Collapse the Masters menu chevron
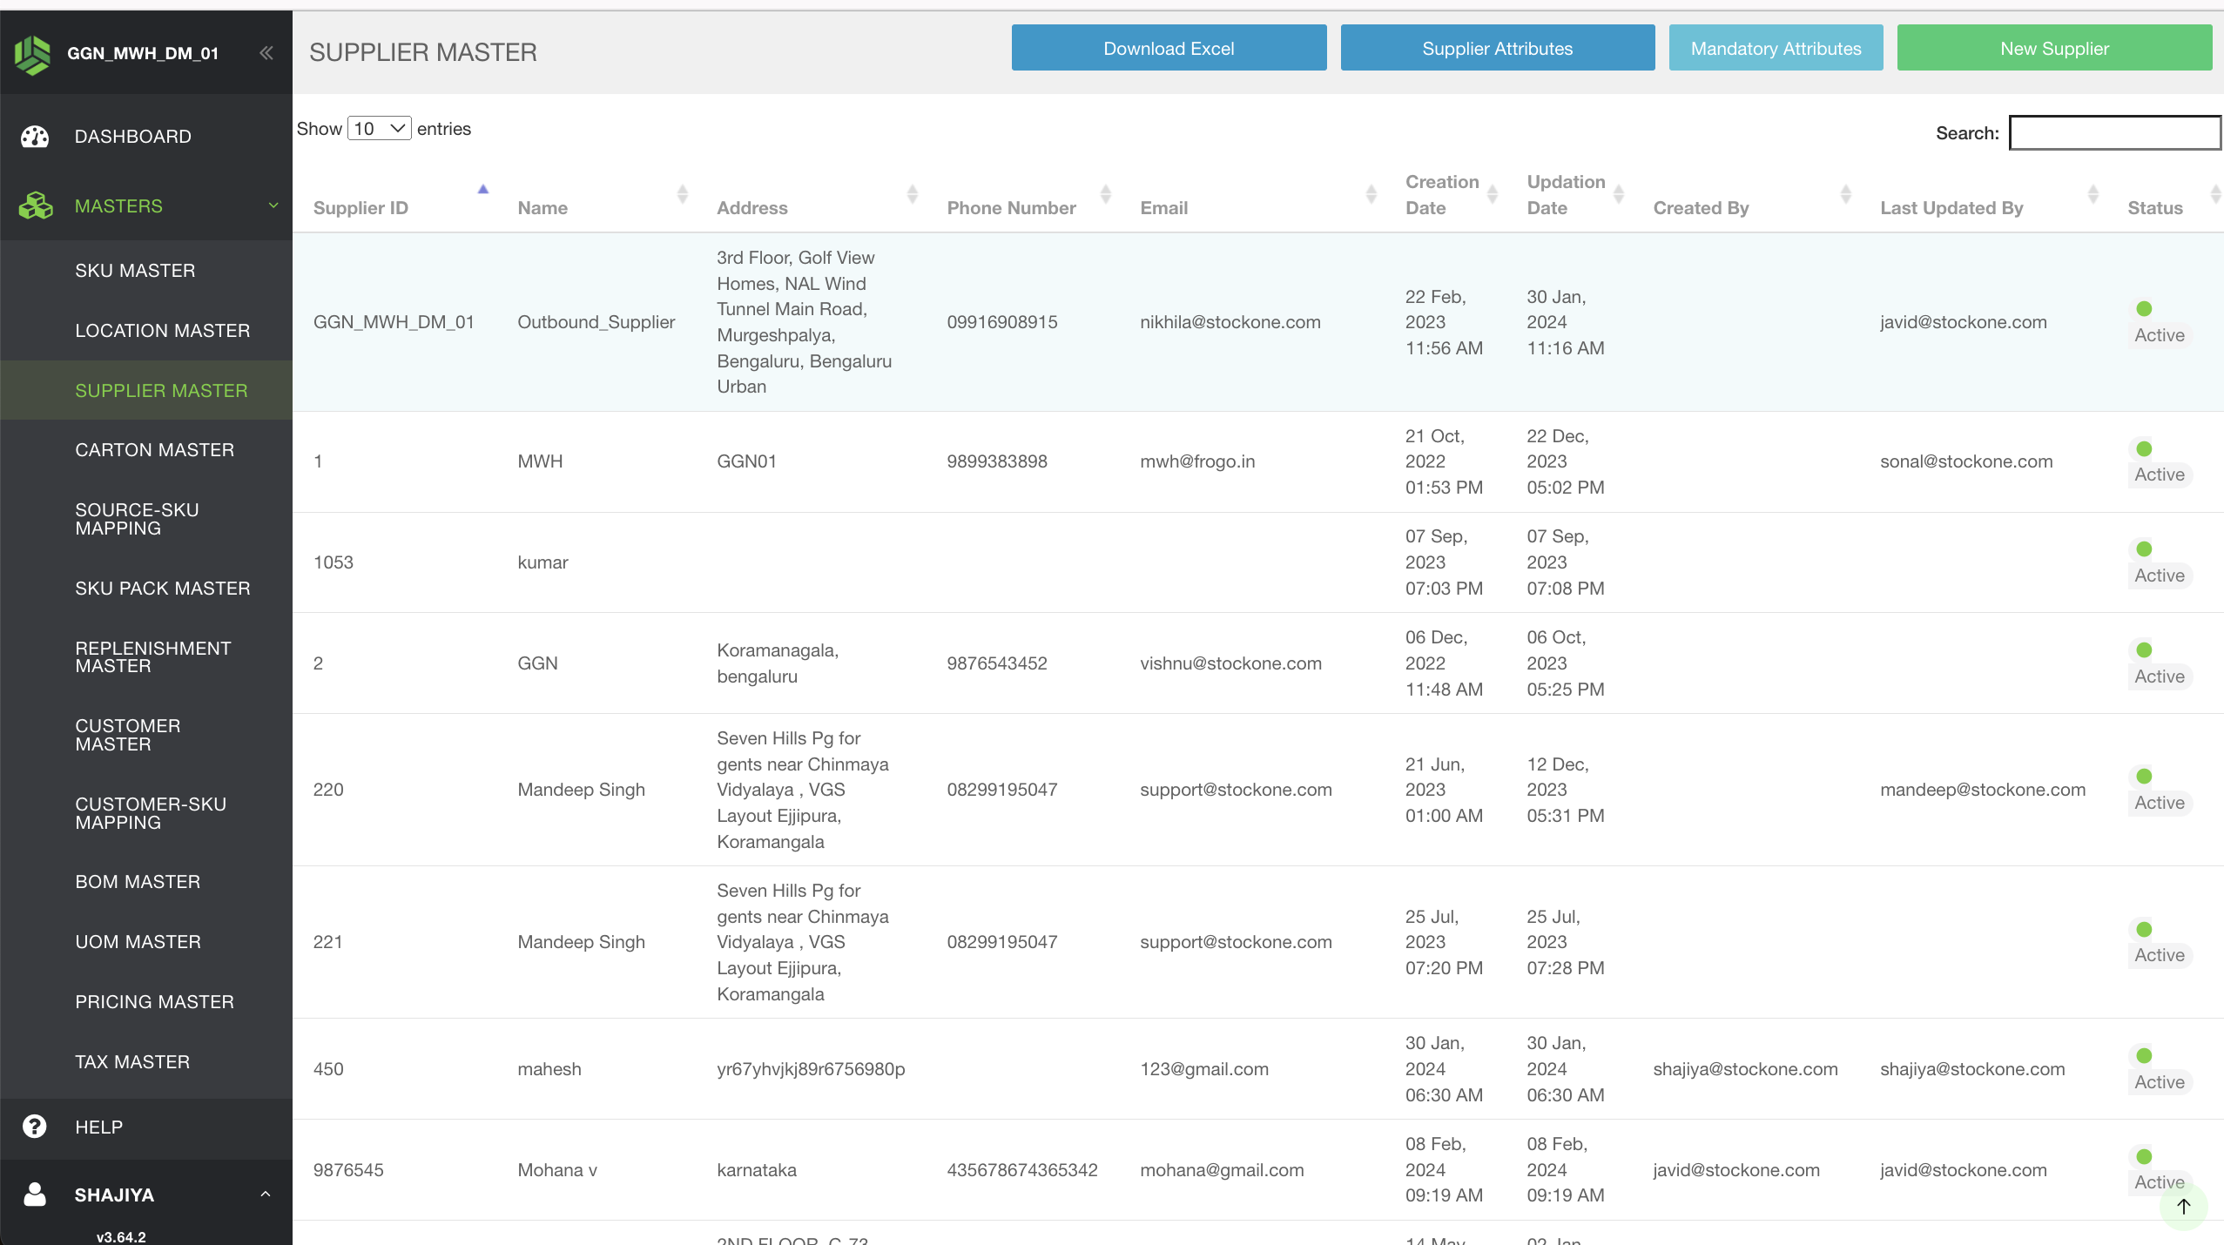Viewport: 2224px width, 1245px height. coord(273,206)
